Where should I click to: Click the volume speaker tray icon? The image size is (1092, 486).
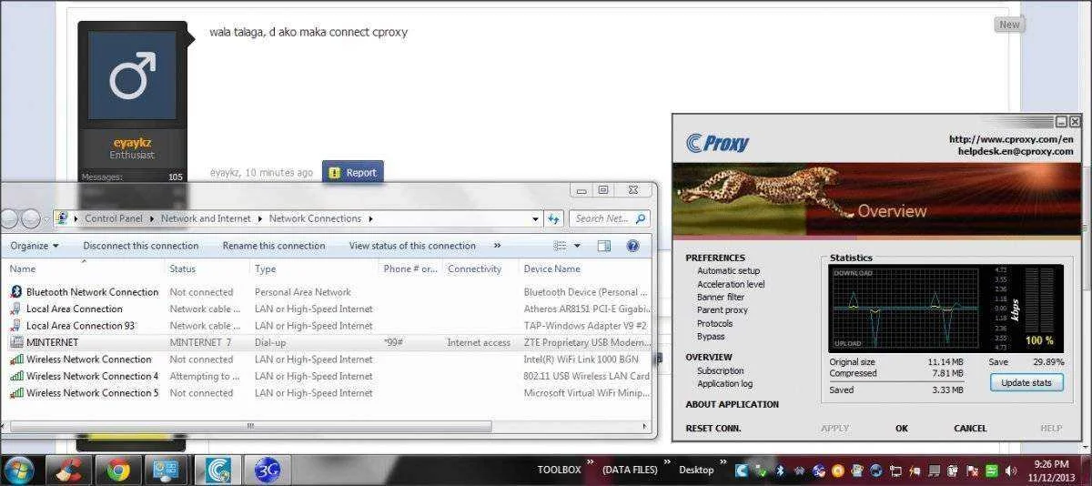(1012, 471)
